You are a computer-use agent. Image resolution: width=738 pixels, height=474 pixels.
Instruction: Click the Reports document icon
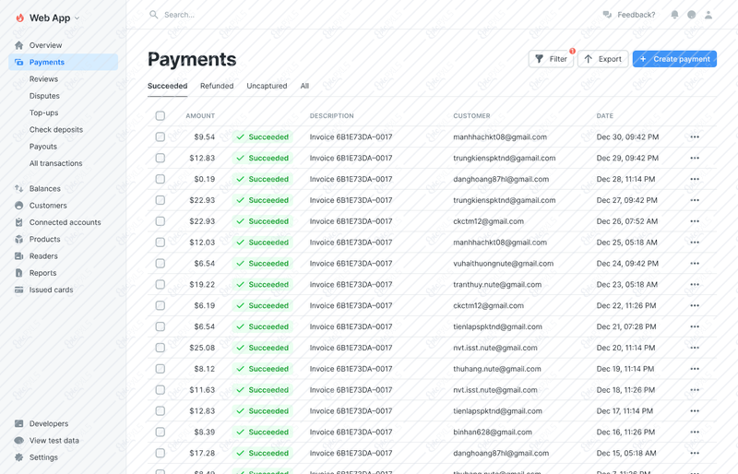click(18, 273)
